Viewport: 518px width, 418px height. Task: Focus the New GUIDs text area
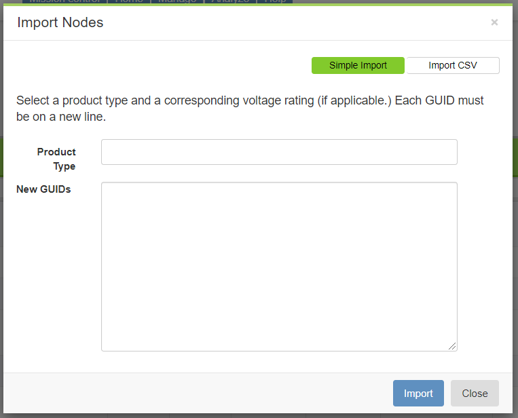pyautogui.click(x=279, y=266)
